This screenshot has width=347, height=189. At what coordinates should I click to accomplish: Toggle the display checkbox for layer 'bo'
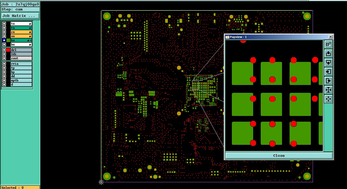[4, 44]
